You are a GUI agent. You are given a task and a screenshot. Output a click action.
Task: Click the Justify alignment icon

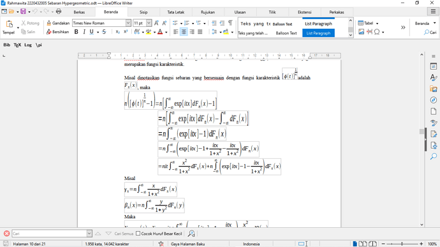200,32
